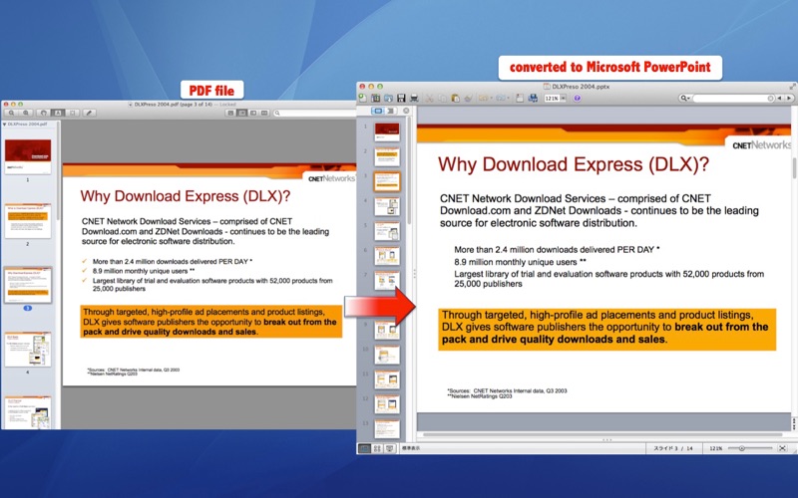
Task: Select the rectangular Select tool in Preview
Action: point(72,113)
